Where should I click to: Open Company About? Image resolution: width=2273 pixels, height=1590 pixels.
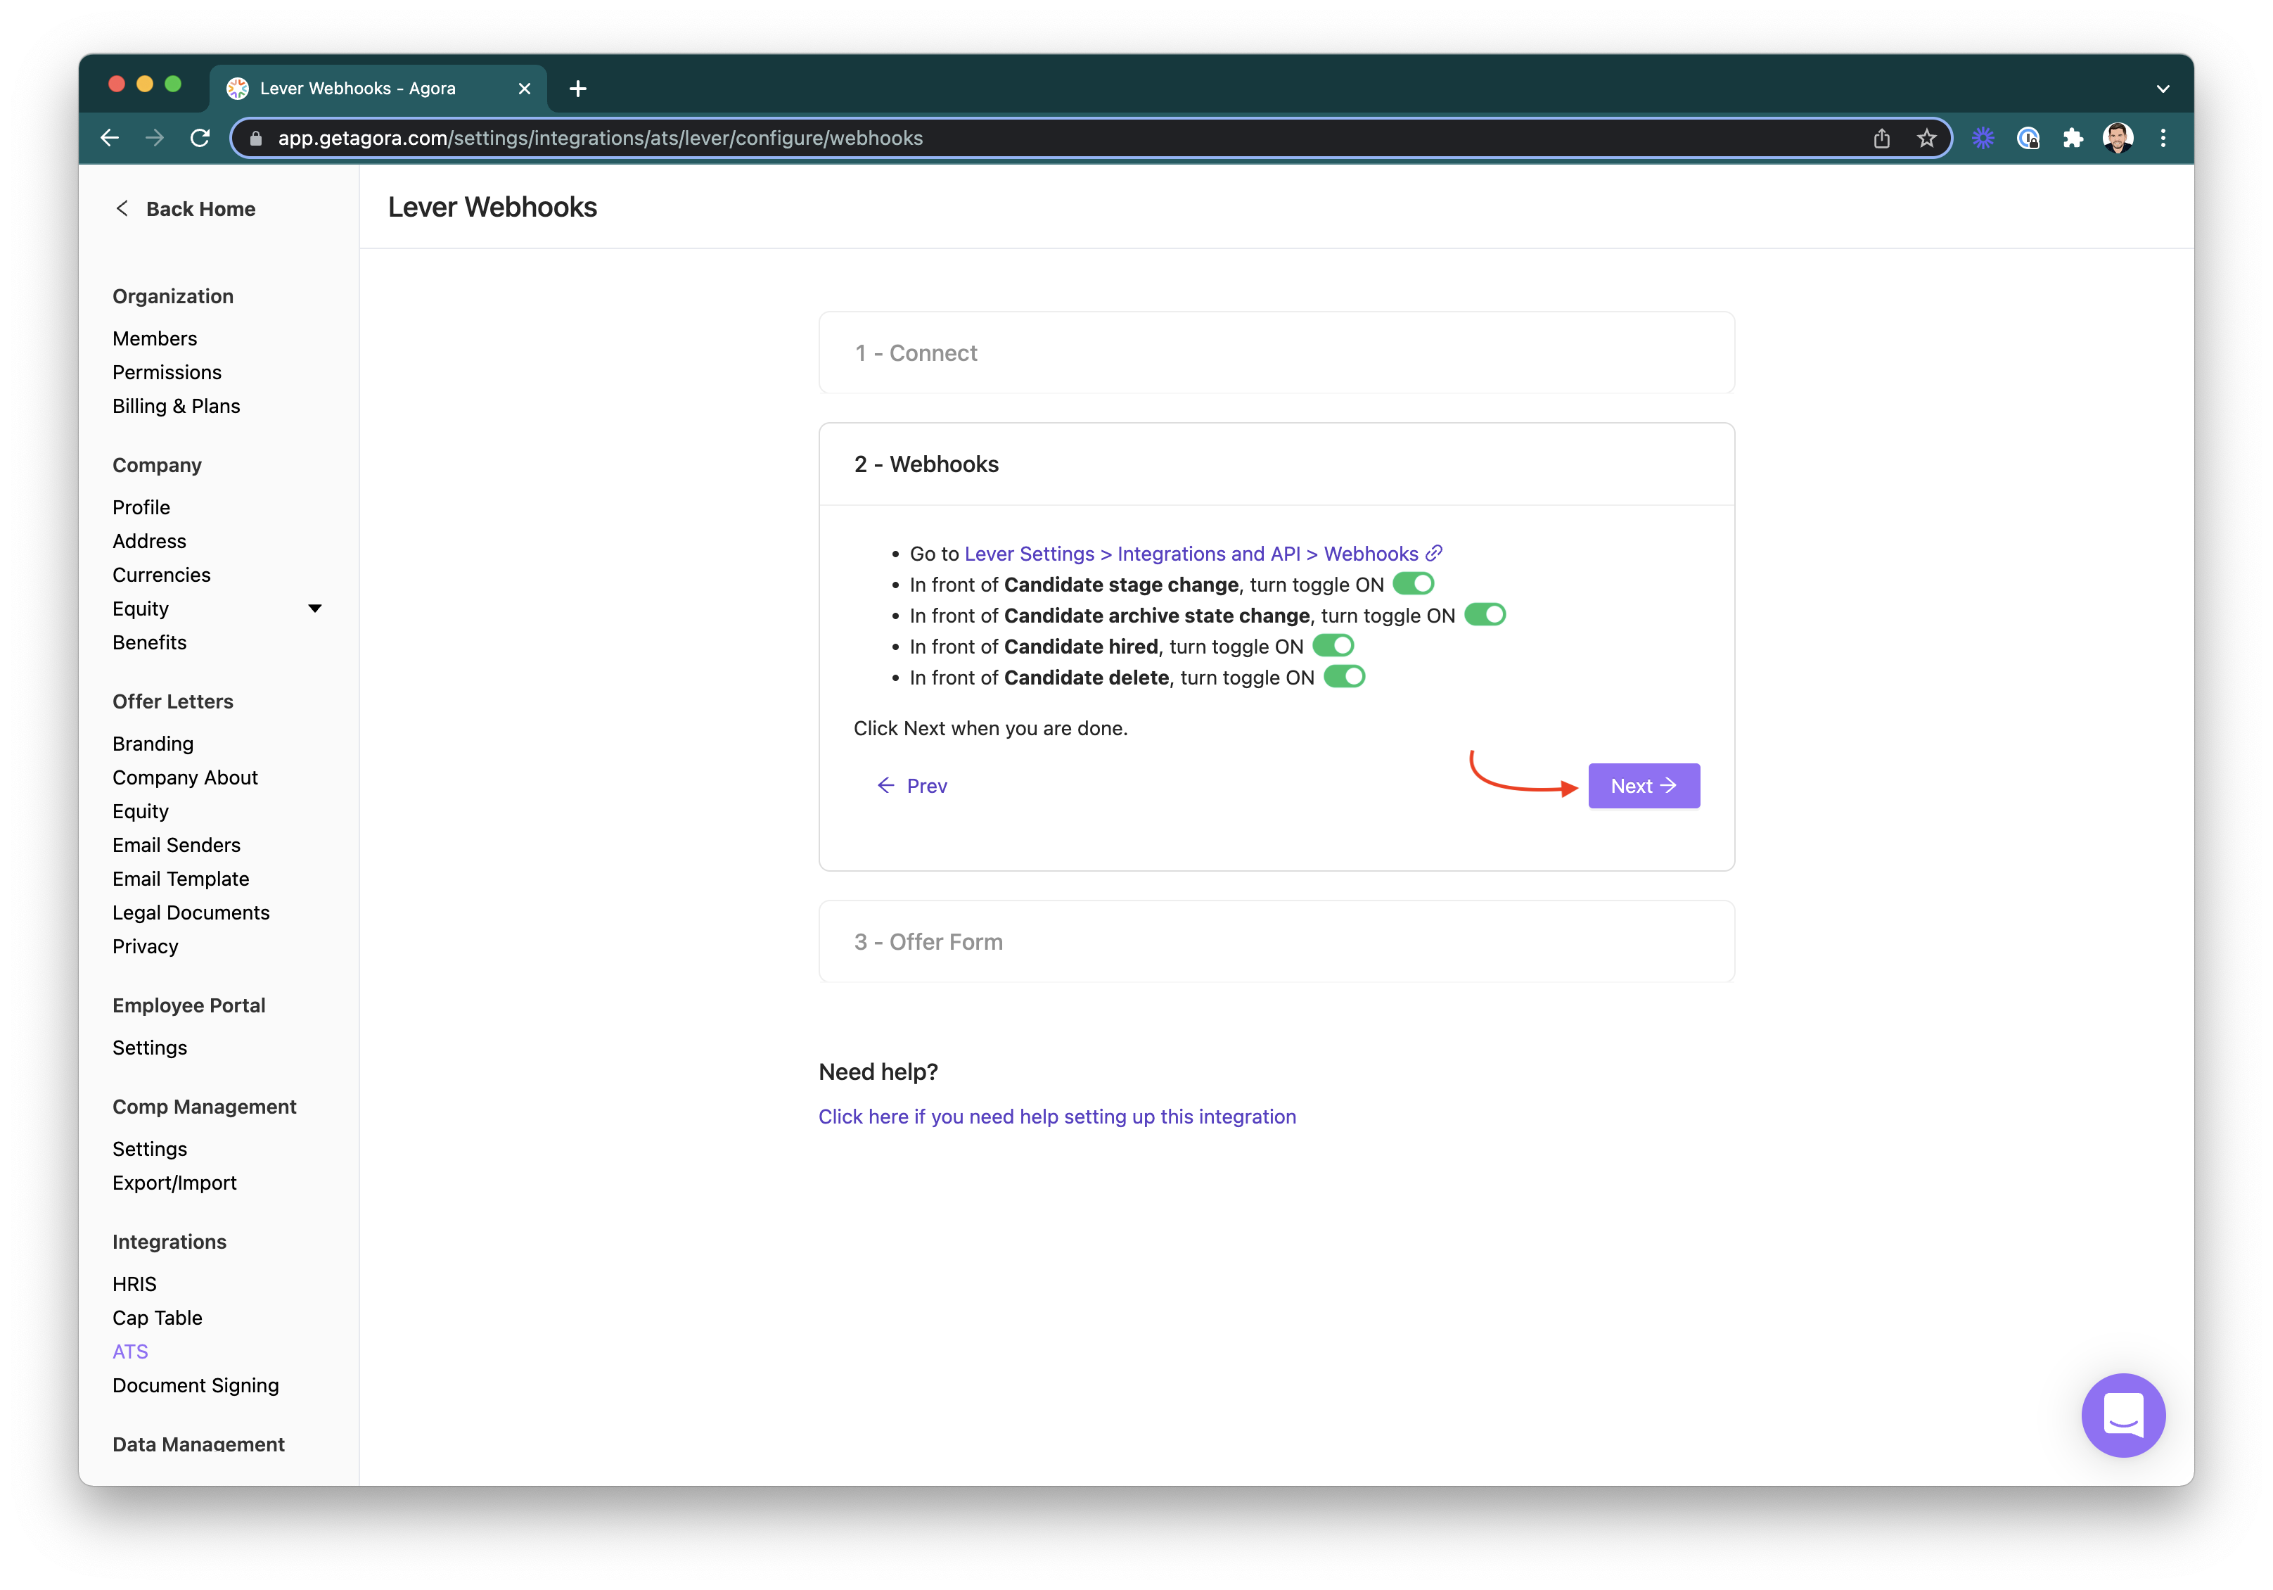point(185,777)
